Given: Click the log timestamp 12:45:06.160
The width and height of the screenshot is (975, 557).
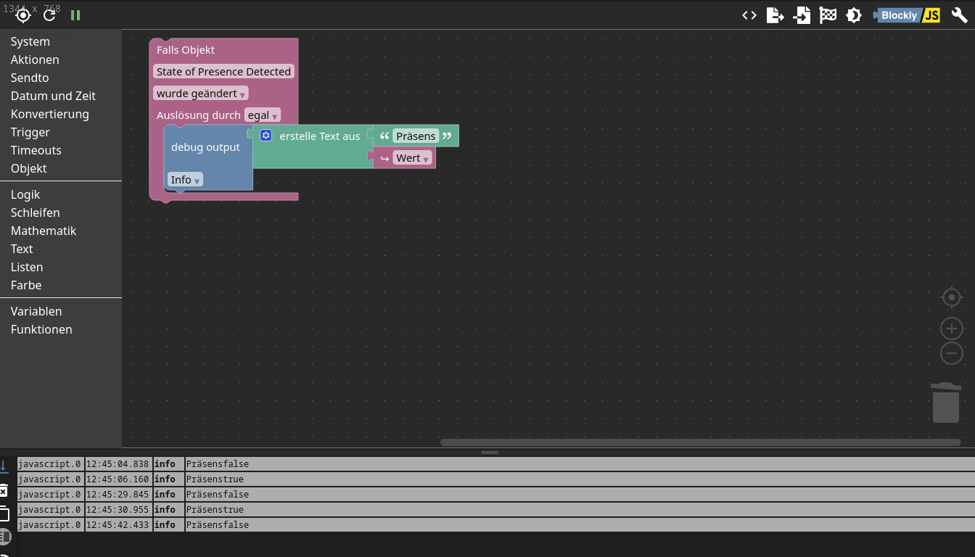Looking at the screenshot, I should click(119, 479).
